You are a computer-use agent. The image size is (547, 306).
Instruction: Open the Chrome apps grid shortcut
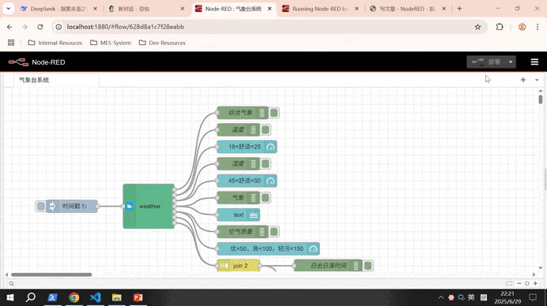11,43
